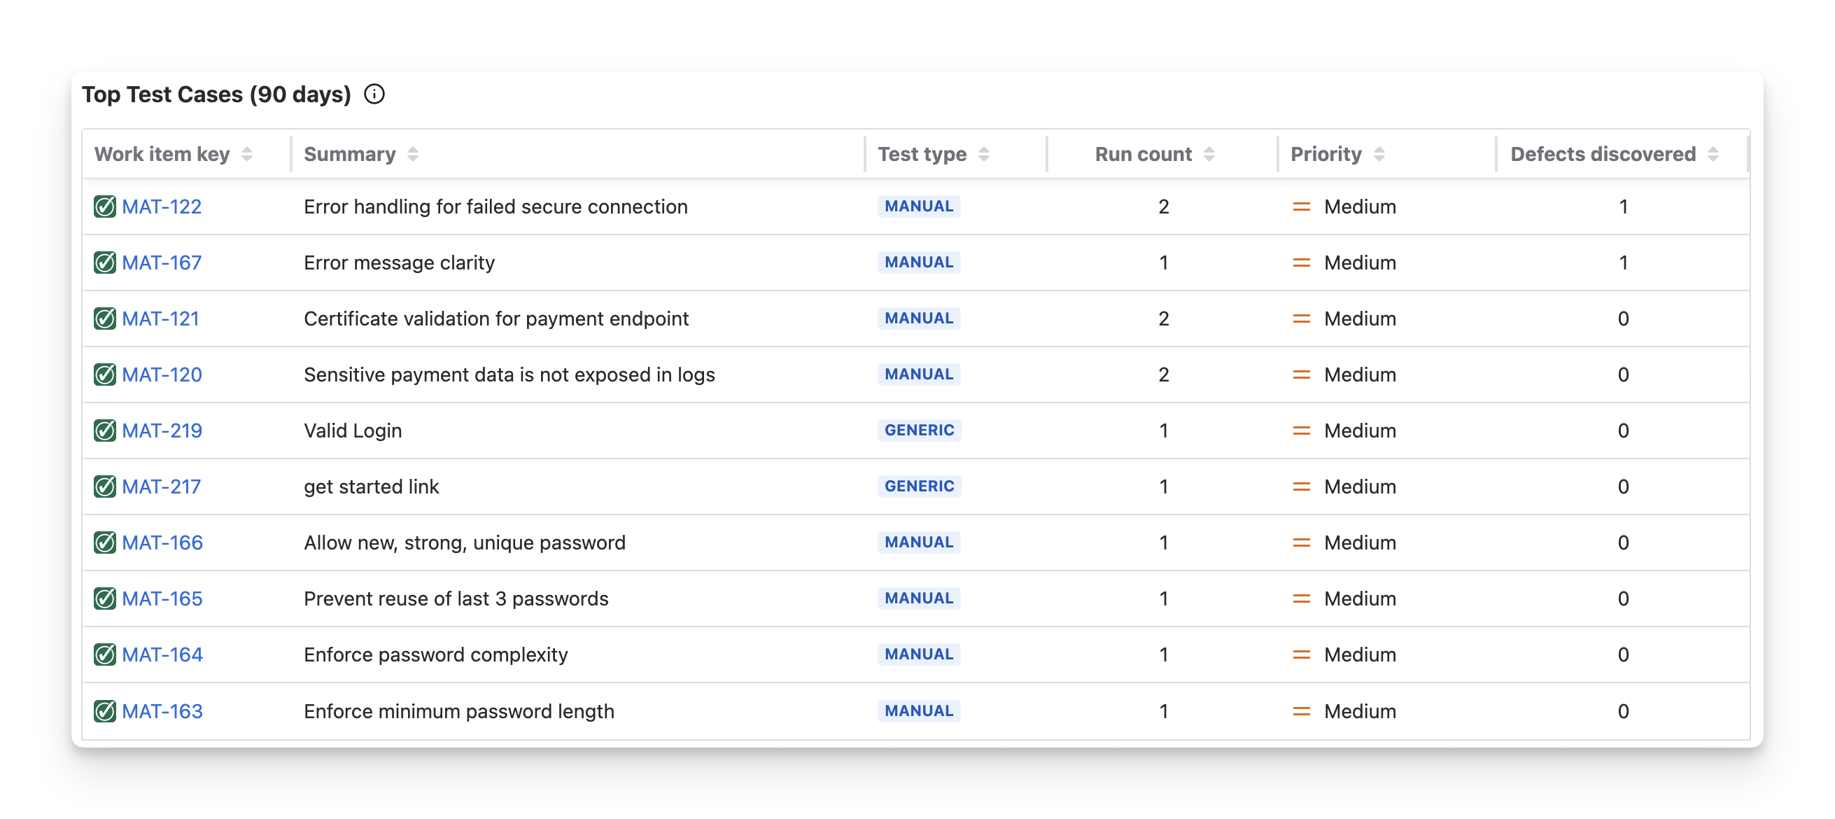Image resolution: width=1835 pixels, height=819 pixels.
Task: Open the MAT-120 work item link
Action: (x=162, y=375)
